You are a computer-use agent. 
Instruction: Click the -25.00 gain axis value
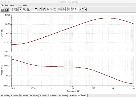7,42
